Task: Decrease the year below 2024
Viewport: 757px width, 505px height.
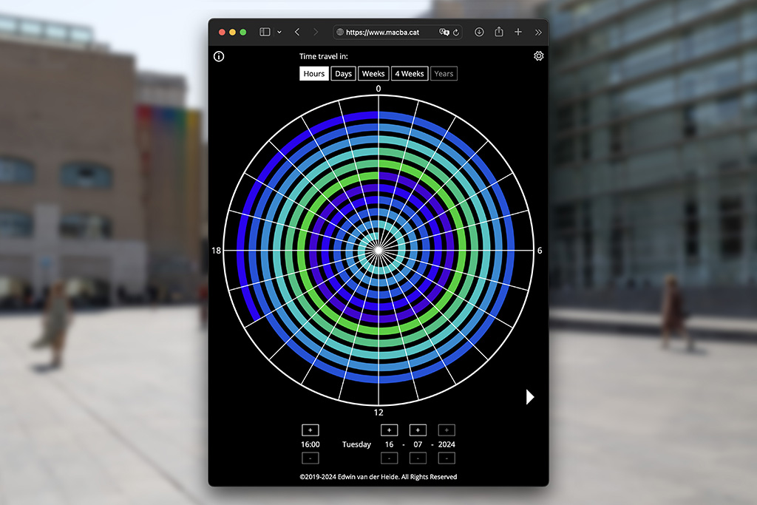Action: click(x=447, y=458)
